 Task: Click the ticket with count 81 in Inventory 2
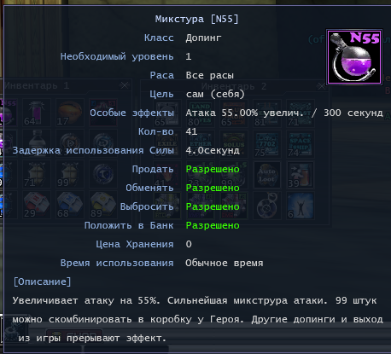(266, 113)
